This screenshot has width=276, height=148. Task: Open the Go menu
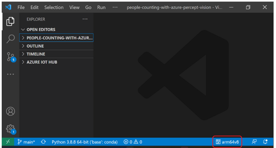[x=88, y=7]
